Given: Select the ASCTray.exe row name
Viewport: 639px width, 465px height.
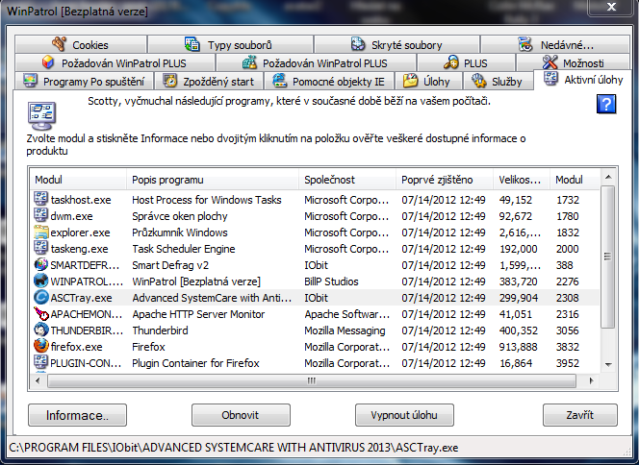Looking at the screenshot, I should (x=81, y=298).
